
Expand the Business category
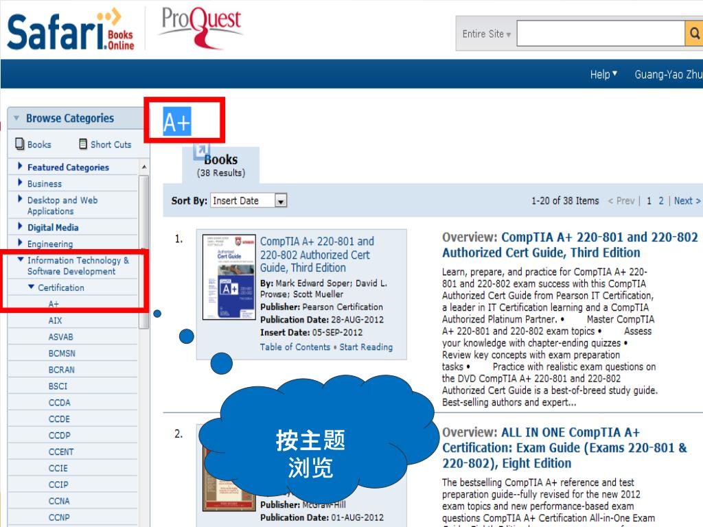(x=20, y=183)
